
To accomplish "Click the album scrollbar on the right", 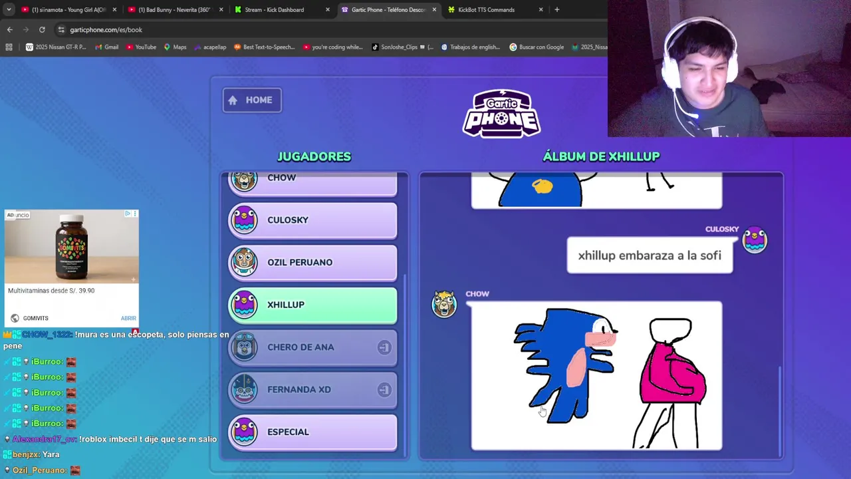I will [x=780, y=410].
